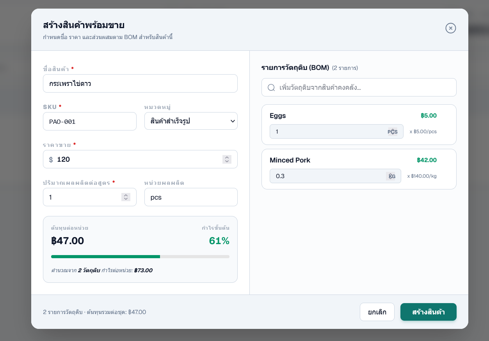Close the create product dialog
This screenshot has height=341, width=489.
[x=450, y=28]
